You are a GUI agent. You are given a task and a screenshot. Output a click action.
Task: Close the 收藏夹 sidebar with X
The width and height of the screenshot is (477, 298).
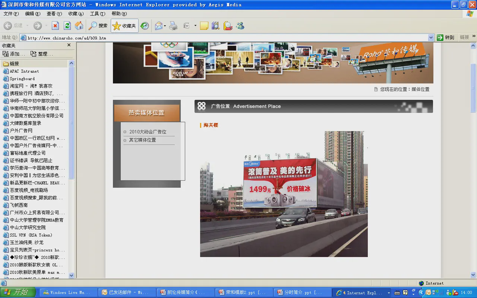click(x=69, y=45)
